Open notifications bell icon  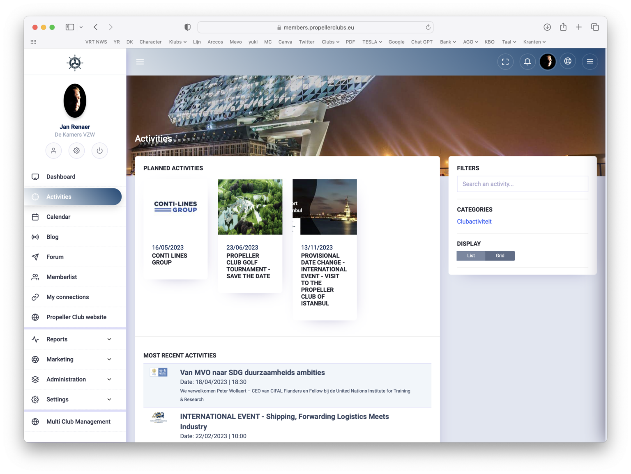[527, 62]
